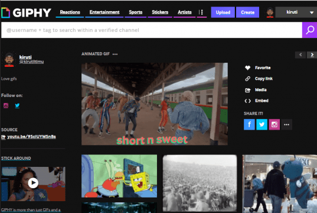
Task: Click the search input field
Action: tap(152, 30)
